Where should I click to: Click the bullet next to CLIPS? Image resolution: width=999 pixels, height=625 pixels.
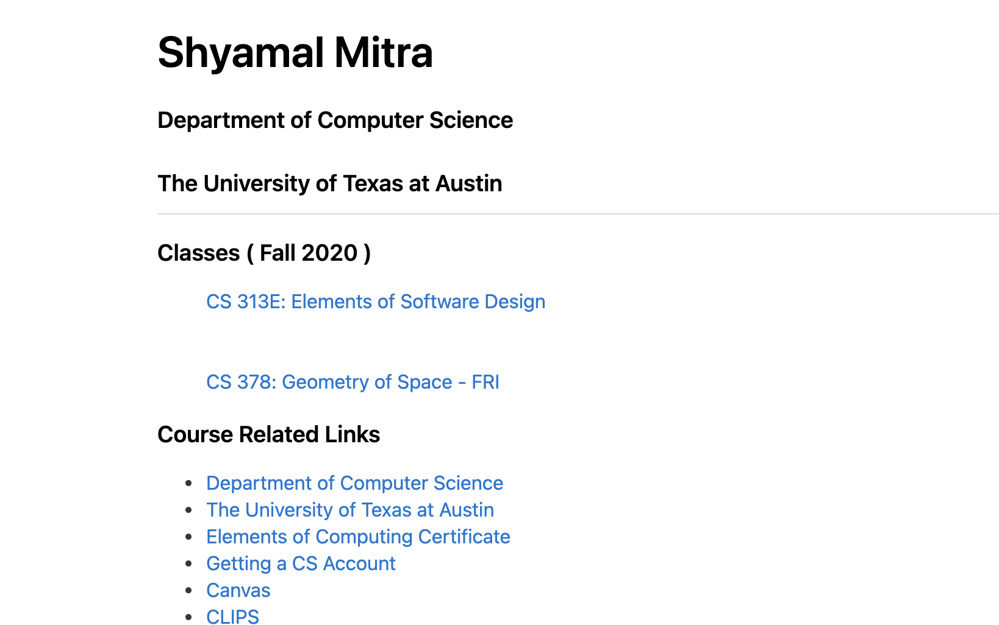[189, 616]
